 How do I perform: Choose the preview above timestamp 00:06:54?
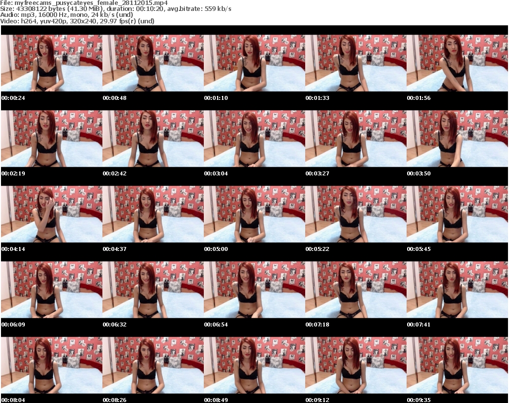[254, 290]
